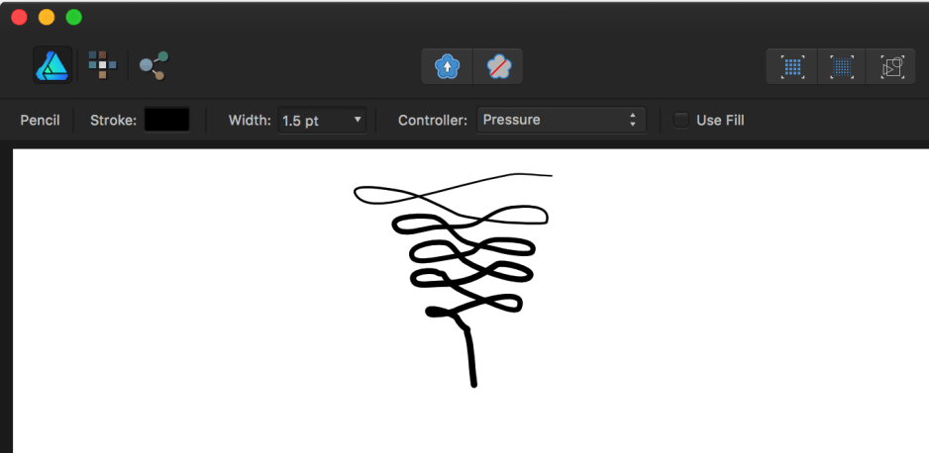929x453 pixels.
Task: Click the Revert Defaults icon
Action: point(497,66)
